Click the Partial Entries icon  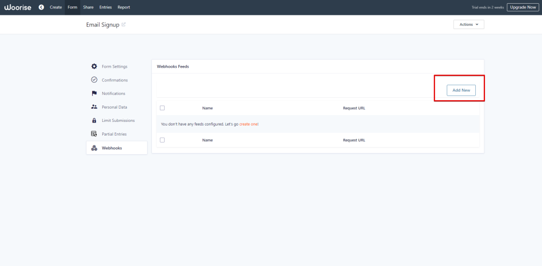pyautogui.click(x=94, y=134)
